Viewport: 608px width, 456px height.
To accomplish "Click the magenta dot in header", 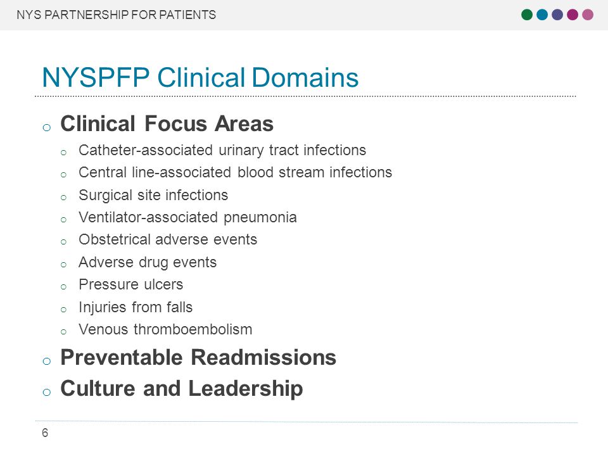I will [573, 15].
